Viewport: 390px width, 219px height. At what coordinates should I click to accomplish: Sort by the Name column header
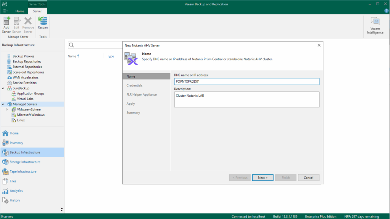click(x=74, y=56)
